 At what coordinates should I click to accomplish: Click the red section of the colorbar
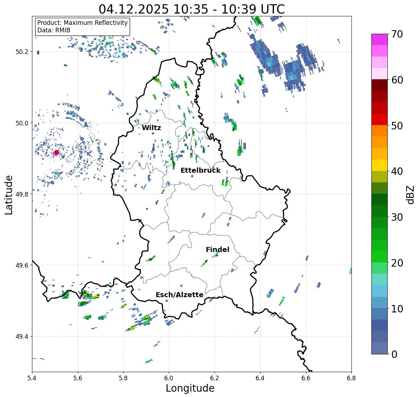(380, 119)
